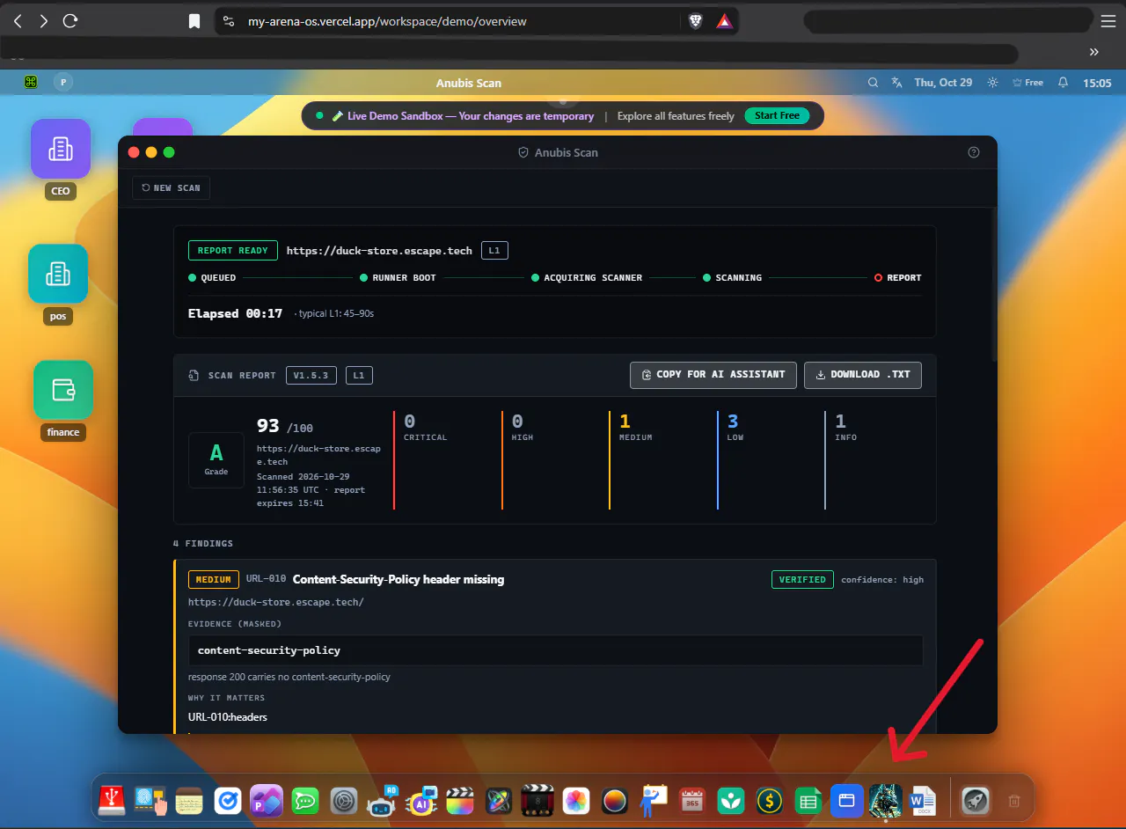The image size is (1126, 829).
Task: Download the report as .TXT
Action: [x=863, y=375]
